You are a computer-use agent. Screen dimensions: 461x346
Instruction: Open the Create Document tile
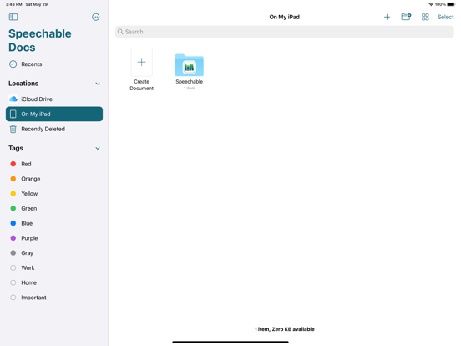pyautogui.click(x=142, y=69)
